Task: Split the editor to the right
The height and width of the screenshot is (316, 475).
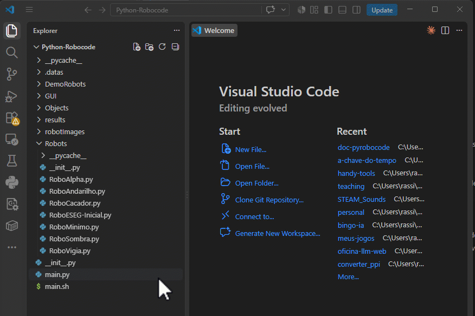Action: pyautogui.click(x=445, y=30)
